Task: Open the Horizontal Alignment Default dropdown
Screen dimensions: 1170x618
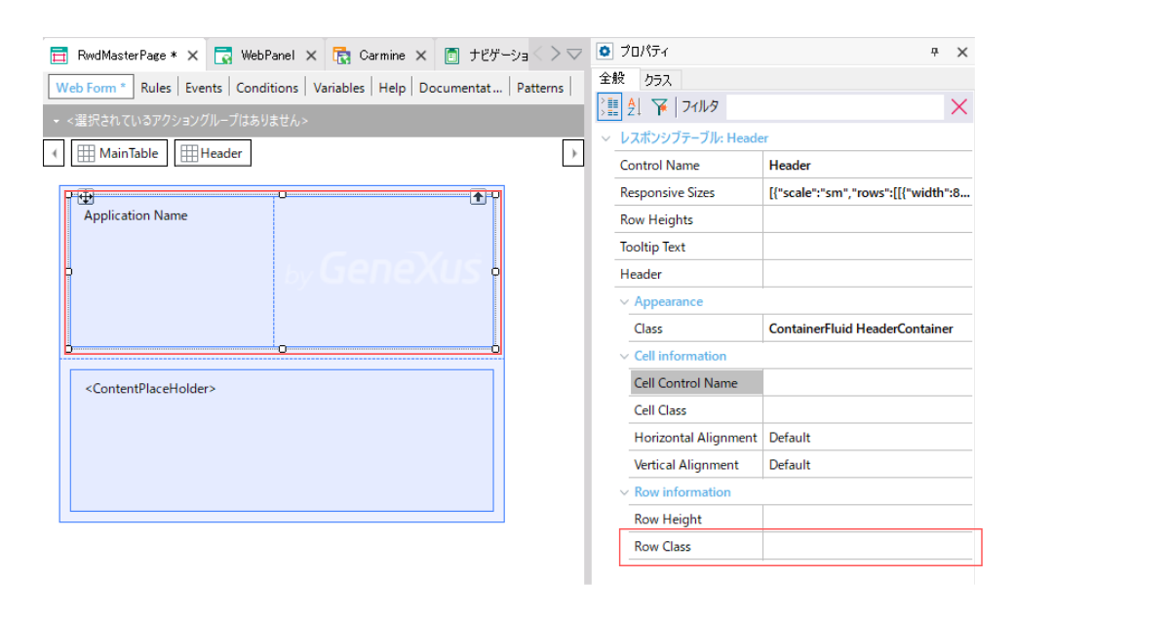Action: pos(868,438)
